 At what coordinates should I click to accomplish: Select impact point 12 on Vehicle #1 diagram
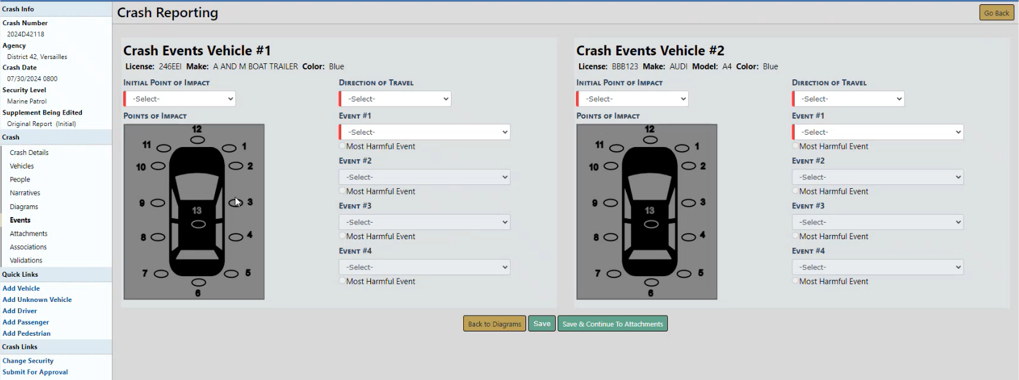(x=197, y=140)
